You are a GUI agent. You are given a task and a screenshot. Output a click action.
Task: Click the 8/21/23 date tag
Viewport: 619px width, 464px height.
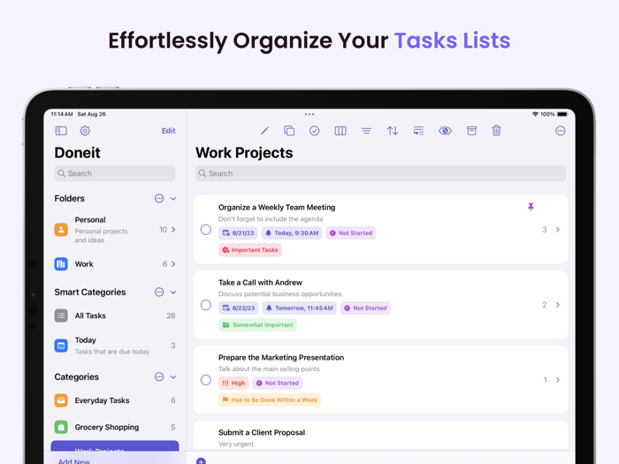238,232
